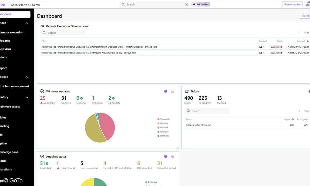This screenshot has height=186, width=310.
Task: Click the red warning triangle beside Threat found
Action: 58,168
